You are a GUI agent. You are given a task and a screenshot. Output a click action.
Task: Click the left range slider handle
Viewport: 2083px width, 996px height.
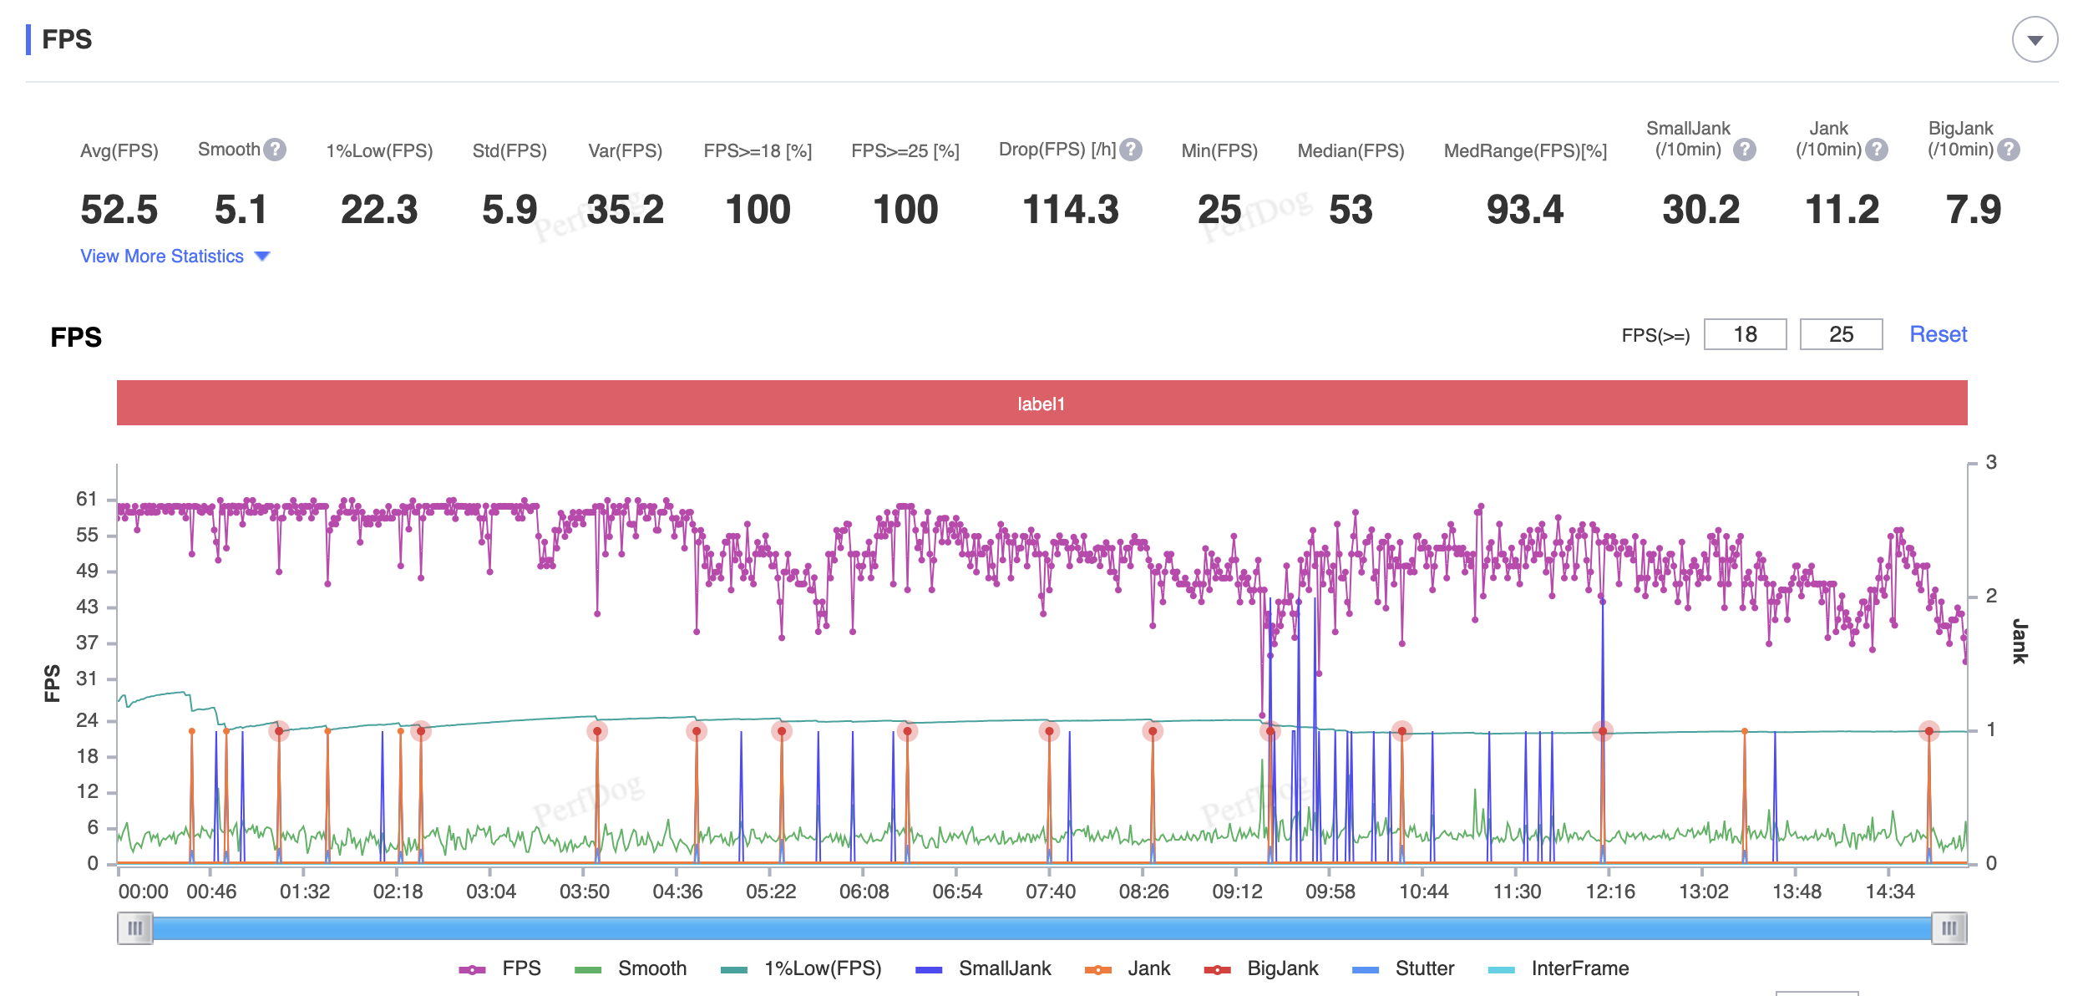(135, 928)
